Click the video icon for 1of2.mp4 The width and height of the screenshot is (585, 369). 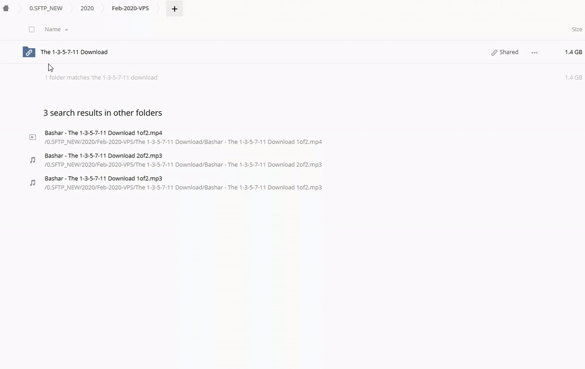click(x=32, y=137)
